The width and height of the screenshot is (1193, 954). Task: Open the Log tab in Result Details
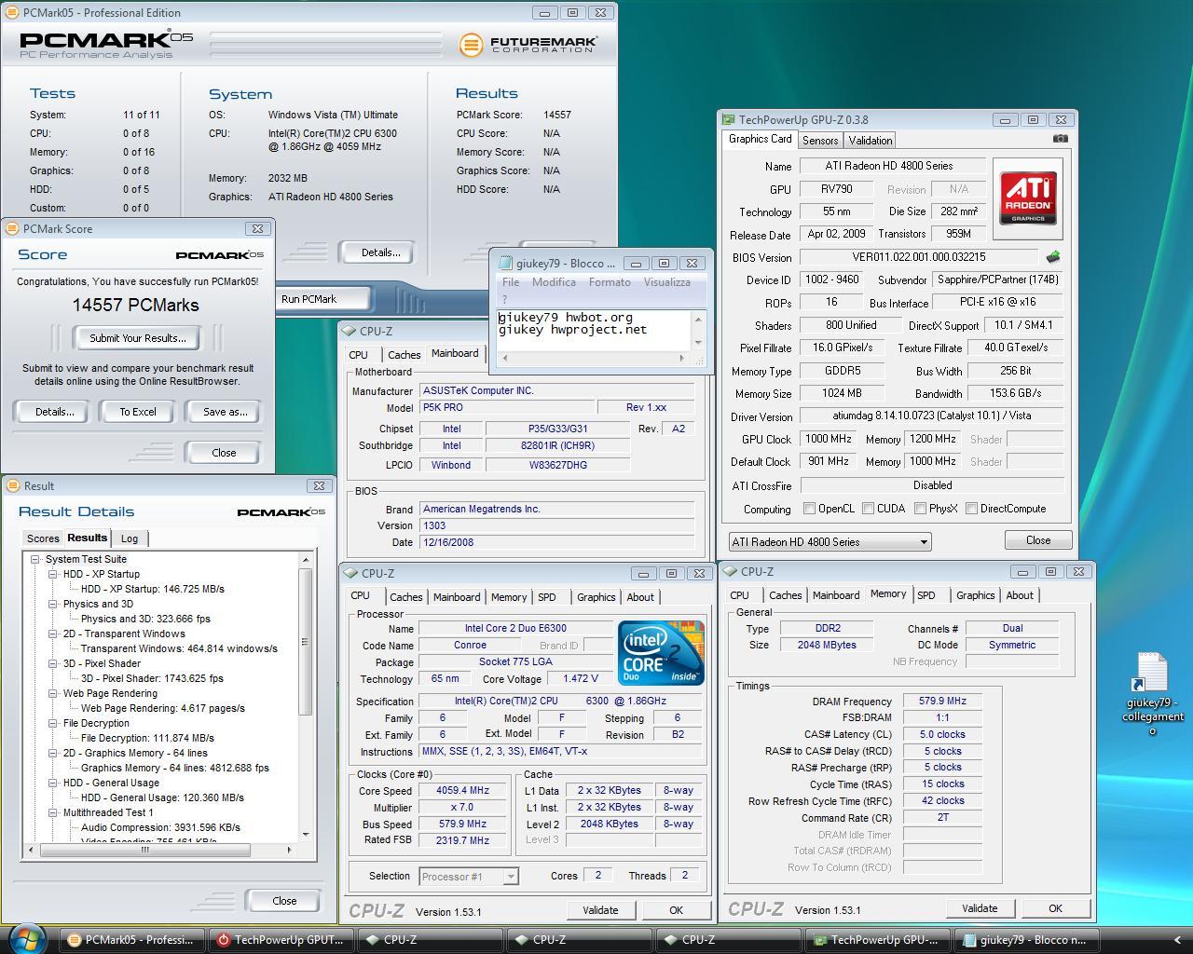coord(130,538)
